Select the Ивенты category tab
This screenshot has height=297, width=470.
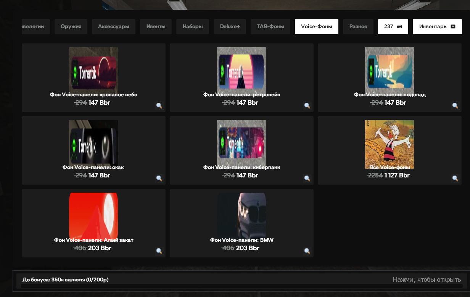pos(156,27)
